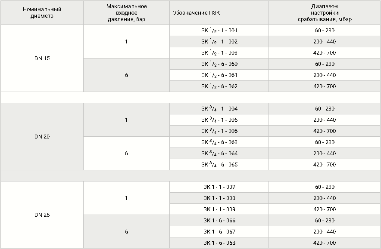Select the ЗК 3/4 - 1 - 004 entry
The width and height of the screenshot is (381, 249).
219,109
